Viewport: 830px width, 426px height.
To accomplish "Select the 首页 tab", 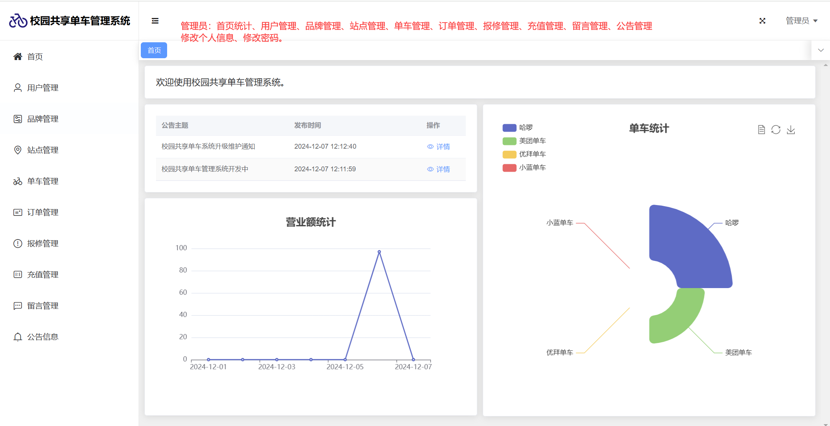I will coord(154,50).
